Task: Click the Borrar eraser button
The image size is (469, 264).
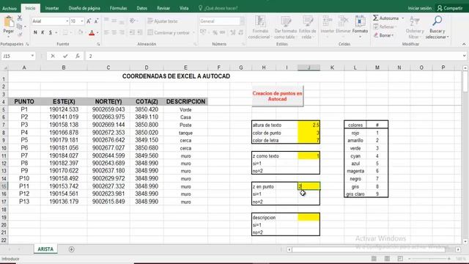Action: 383,35
